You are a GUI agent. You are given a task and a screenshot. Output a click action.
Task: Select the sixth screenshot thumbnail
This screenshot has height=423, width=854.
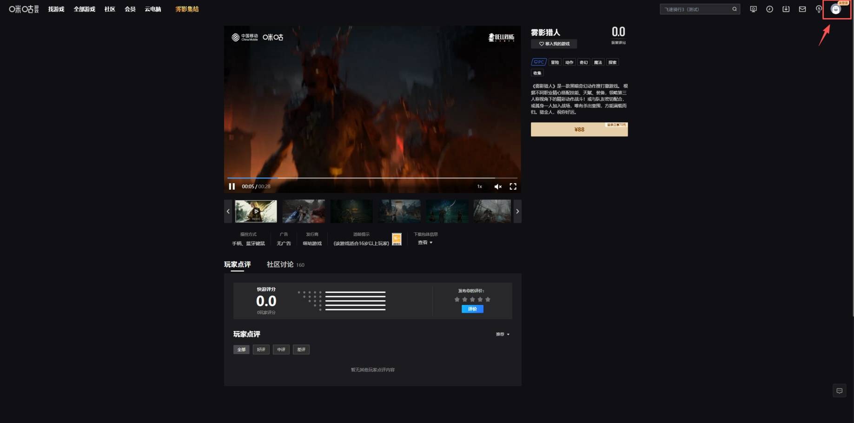(492, 211)
